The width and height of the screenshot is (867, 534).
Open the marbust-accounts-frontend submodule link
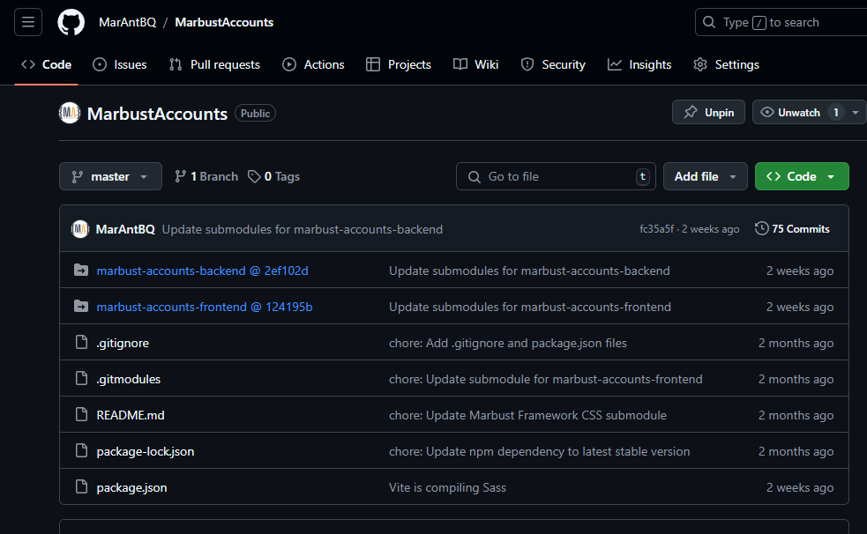pyautogui.click(x=205, y=307)
